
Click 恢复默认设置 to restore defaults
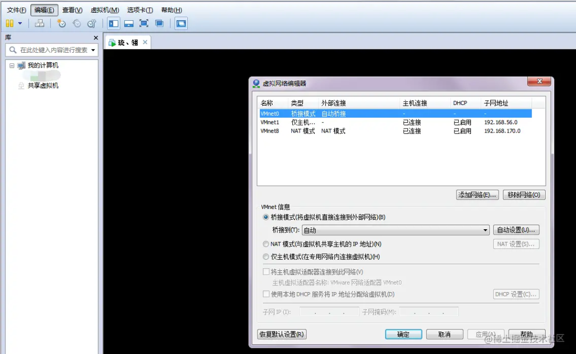(x=282, y=334)
